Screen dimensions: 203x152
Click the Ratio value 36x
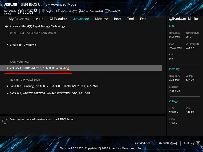(171, 59)
